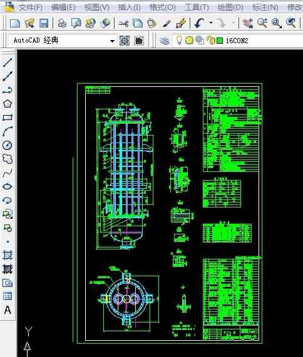Viewport: 303px width, 357px height.
Task: Select the Gradient tool
Action: (x=8, y=269)
